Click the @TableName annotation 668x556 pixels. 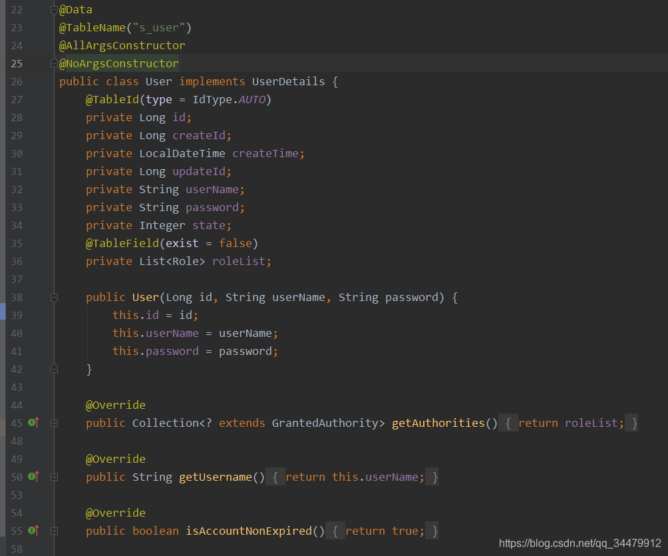(92, 28)
